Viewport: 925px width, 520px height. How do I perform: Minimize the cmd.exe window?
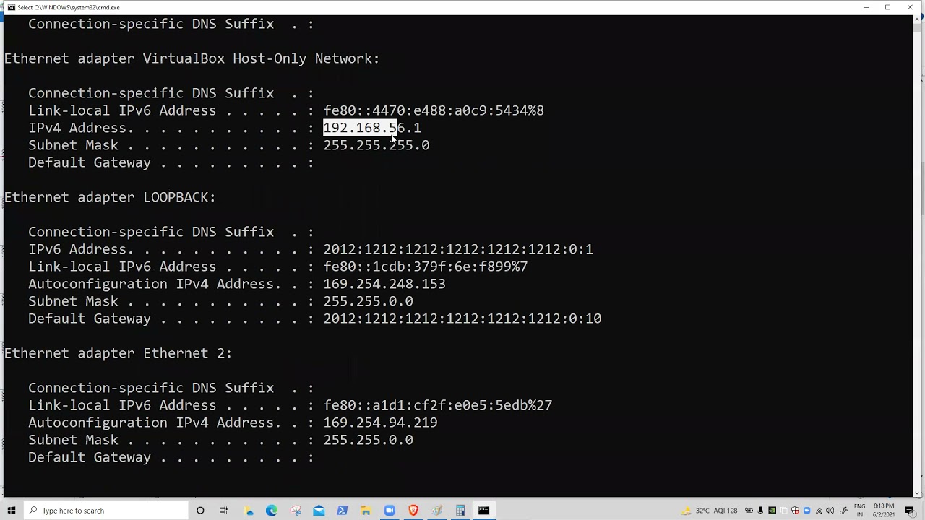tap(866, 7)
